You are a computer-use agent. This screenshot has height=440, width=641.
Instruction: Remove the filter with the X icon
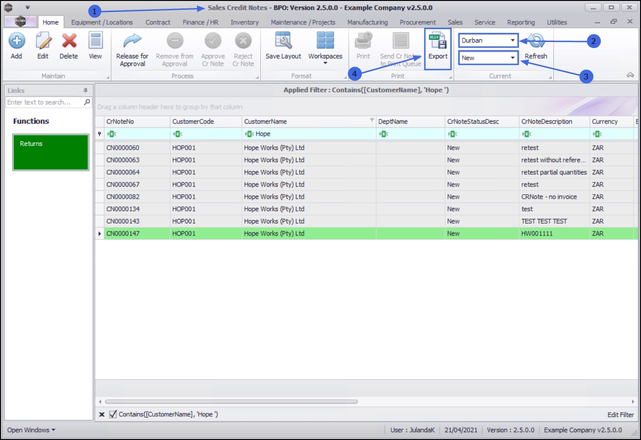point(102,414)
